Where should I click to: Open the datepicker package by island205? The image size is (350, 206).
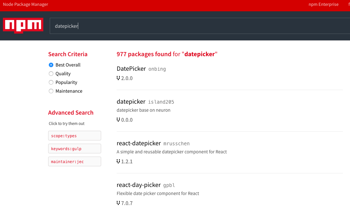tap(131, 102)
